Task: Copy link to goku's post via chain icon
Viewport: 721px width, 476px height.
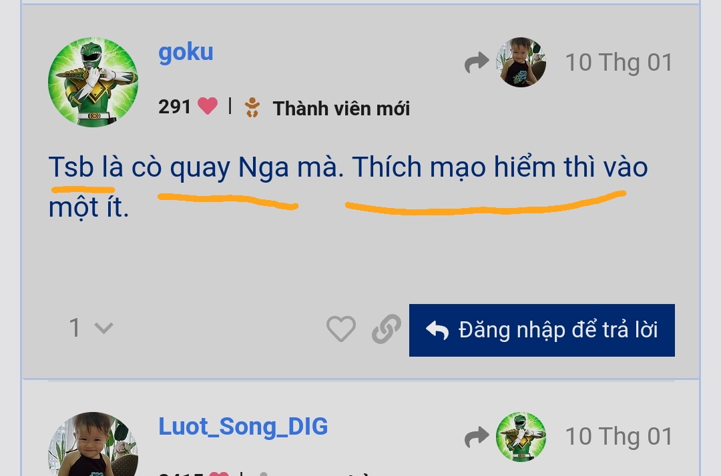Action: (387, 329)
